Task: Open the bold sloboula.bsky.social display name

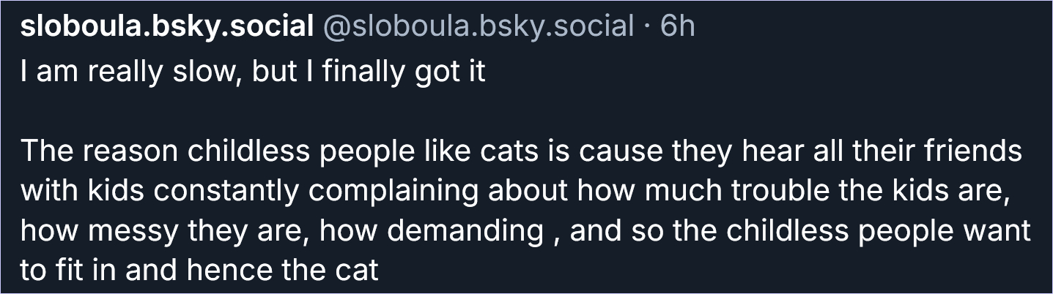Action: click(x=167, y=27)
